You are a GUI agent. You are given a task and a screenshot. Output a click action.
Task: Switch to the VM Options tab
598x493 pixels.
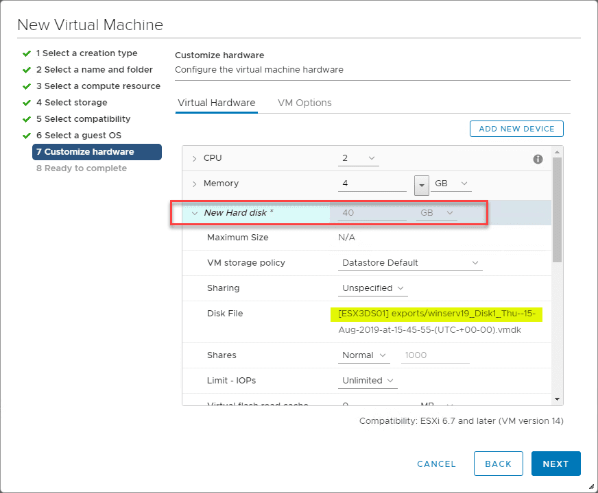point(304,103)
